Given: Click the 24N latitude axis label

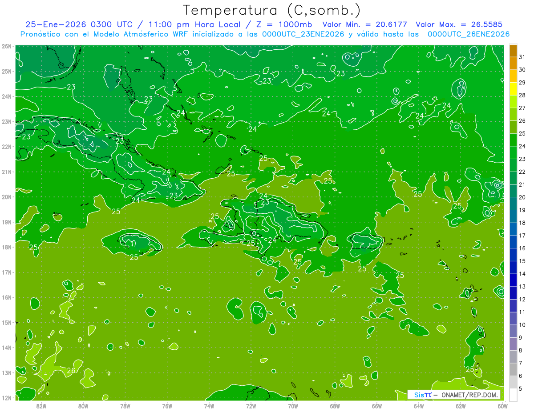Looking at the screenshot, I should pyautogui.click(x=7, y=96).
